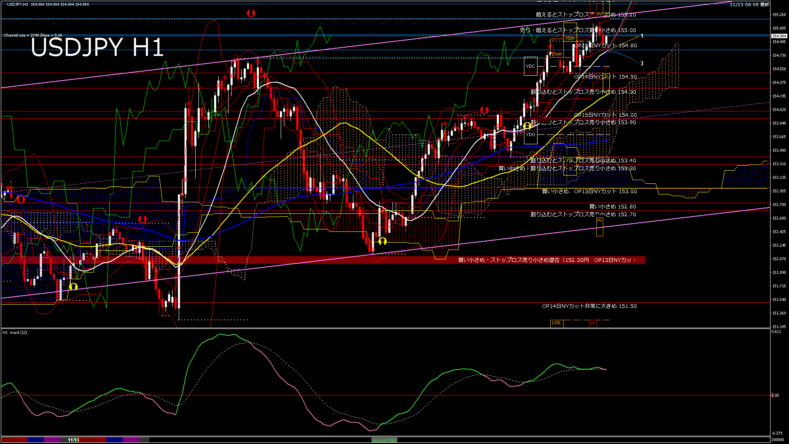Viewport: 789px width, 444px height.
Task: Click first dark red session bar at bottom-left
Action: point(14,440)
